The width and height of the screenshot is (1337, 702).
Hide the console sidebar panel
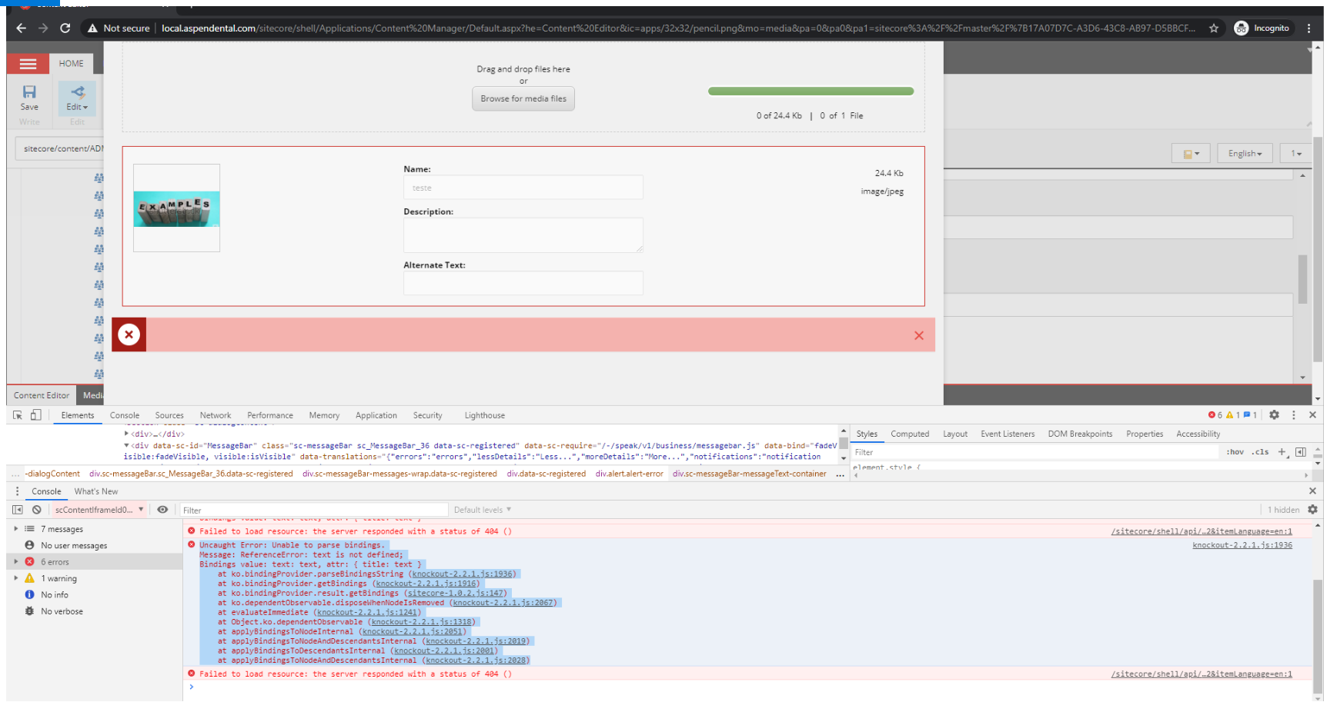tap(18, 510)
